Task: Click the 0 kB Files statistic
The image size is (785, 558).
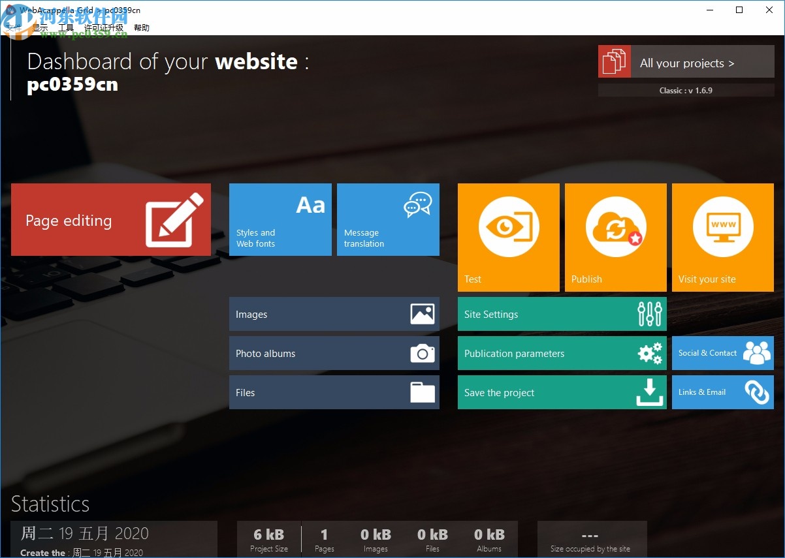Action: pos(432,540)
